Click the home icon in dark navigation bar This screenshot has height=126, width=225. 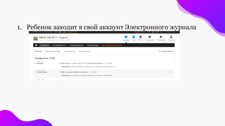[x=36, y=45]
